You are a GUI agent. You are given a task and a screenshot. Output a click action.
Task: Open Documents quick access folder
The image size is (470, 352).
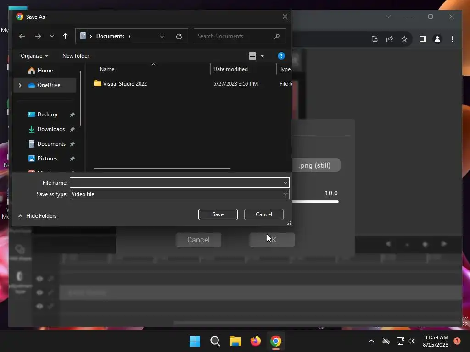click(51, 144)
